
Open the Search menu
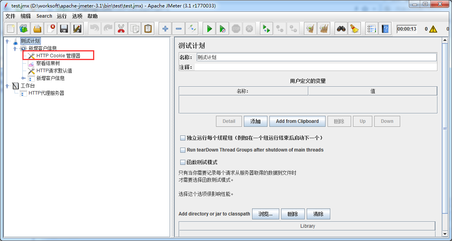click(44, 16)
